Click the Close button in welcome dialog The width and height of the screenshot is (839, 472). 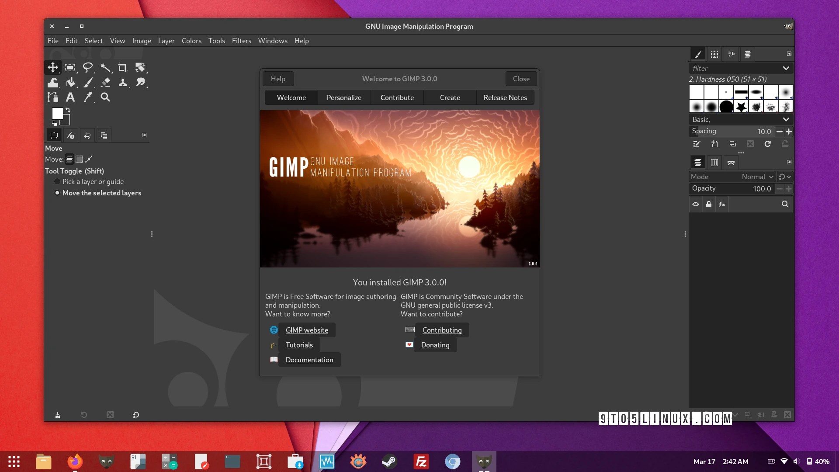pos(521,79)
